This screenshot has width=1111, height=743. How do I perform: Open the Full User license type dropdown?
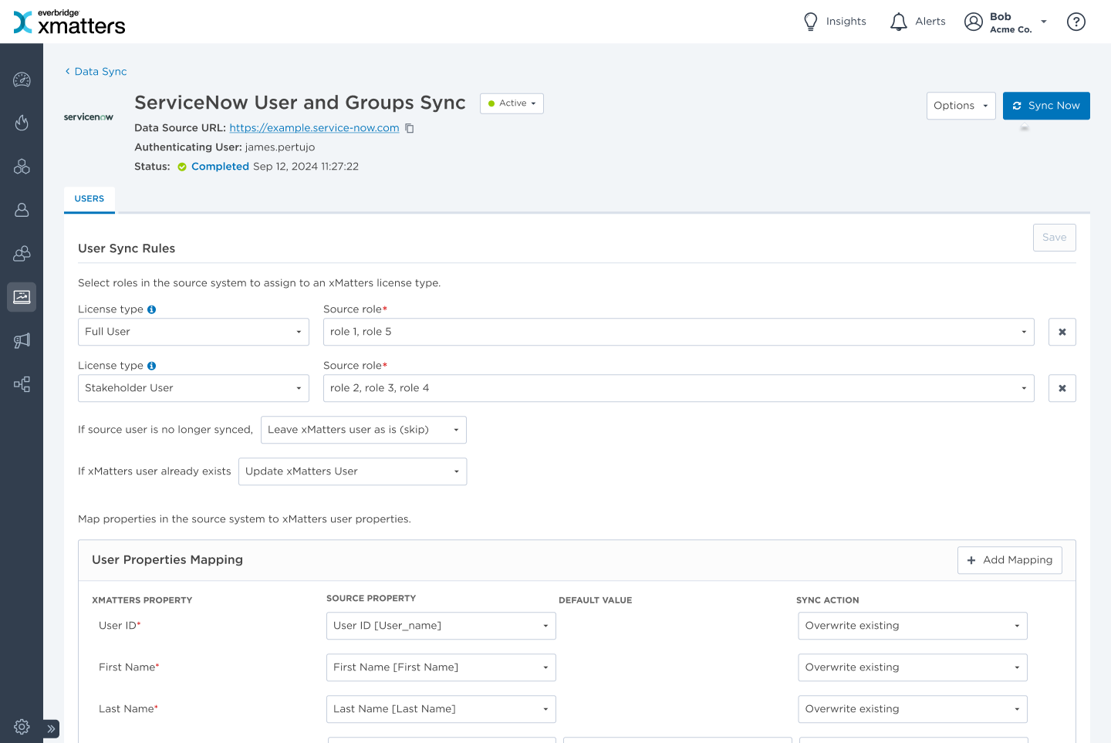[194, 332]
